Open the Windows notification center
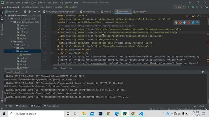The width and height of the screenshot is (209, 117). [x=203, y=114]
